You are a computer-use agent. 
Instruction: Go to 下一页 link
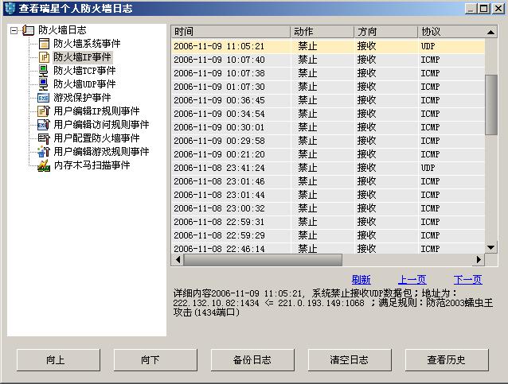tap(468, 280)
